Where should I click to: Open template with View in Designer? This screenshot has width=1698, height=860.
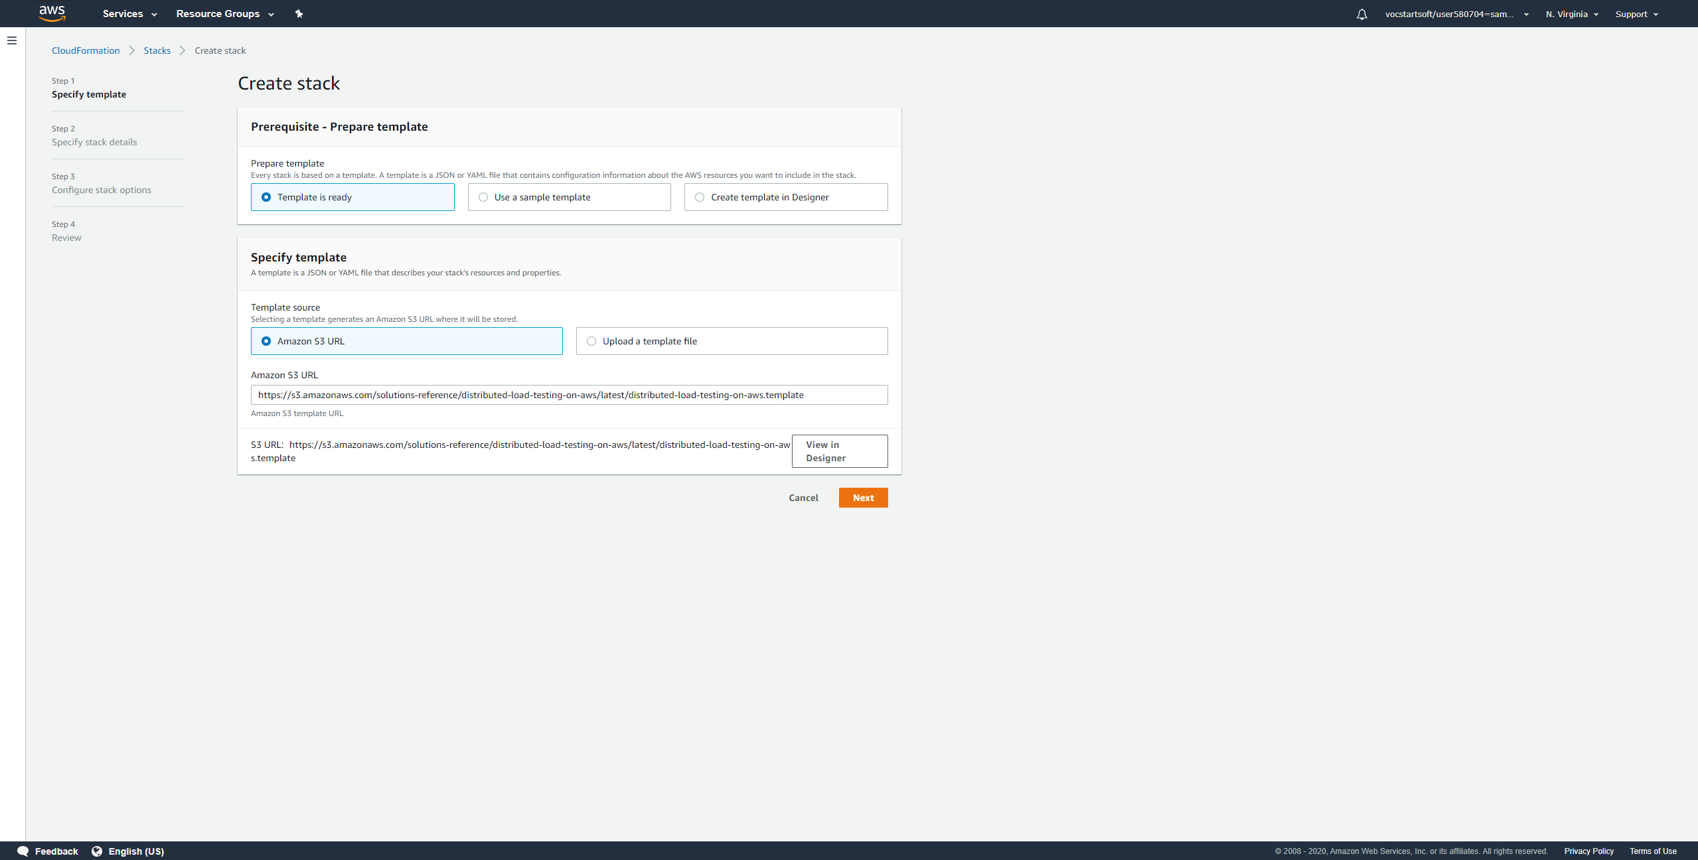(x=840, y=451)
